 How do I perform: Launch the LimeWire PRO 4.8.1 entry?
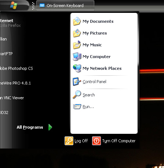[x=15, y=83]
